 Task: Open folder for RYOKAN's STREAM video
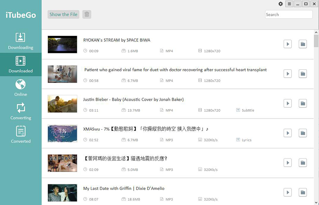pyautogui.click(x=303, y=44)
